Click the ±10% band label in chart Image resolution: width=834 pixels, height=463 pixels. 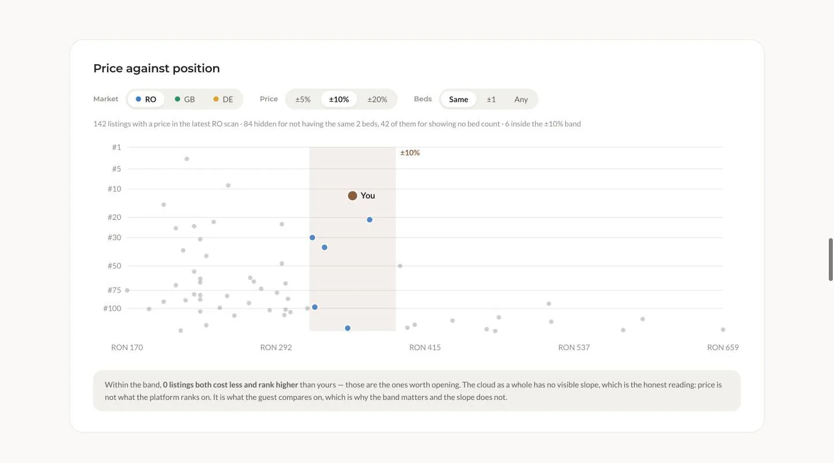[410, 153]
